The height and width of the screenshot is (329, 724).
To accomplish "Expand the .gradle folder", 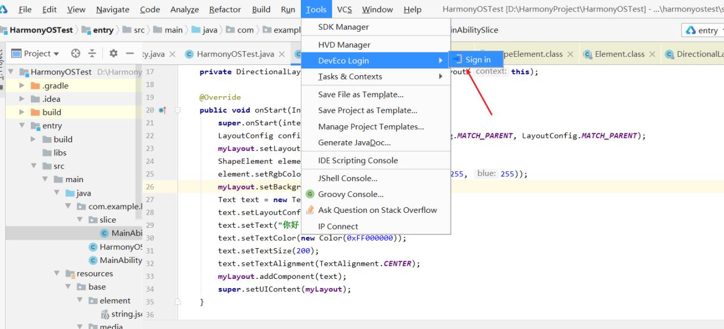I will pos(22,86).
